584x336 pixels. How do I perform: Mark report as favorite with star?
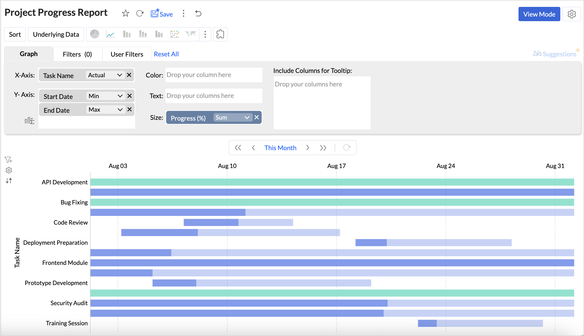click(125, 14)
